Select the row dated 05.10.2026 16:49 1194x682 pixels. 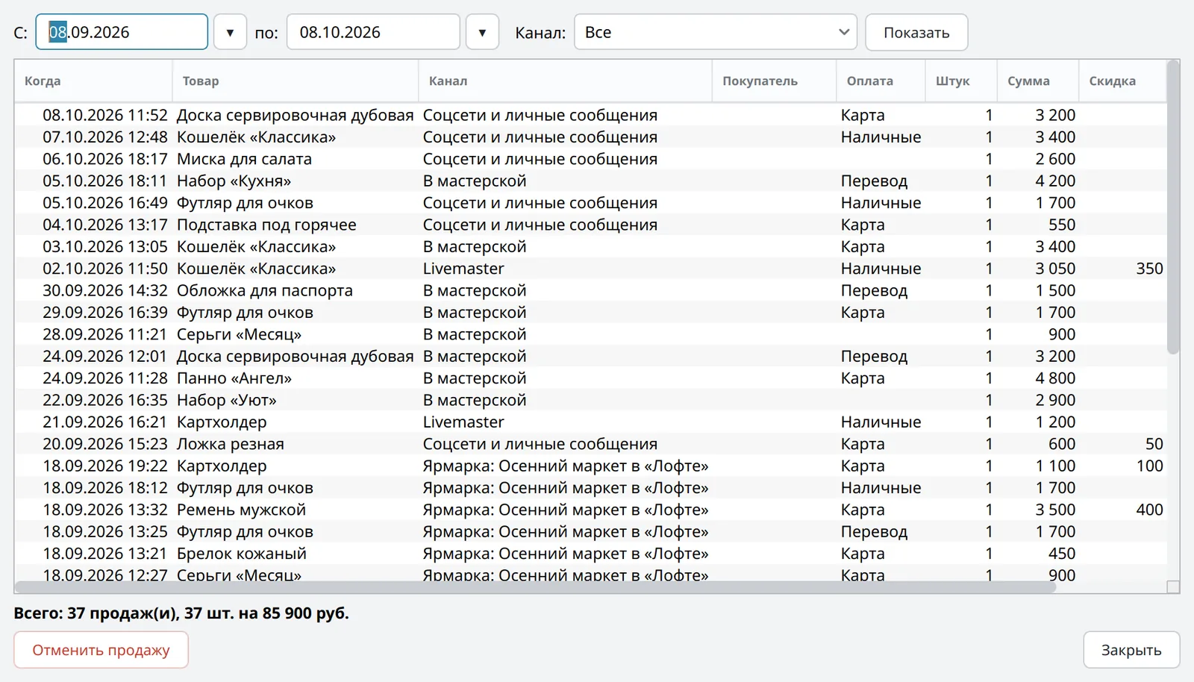(590, 203)
